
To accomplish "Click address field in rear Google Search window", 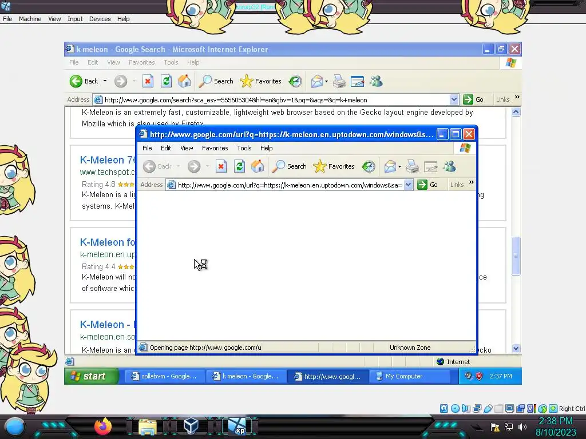I will point(276,99).
